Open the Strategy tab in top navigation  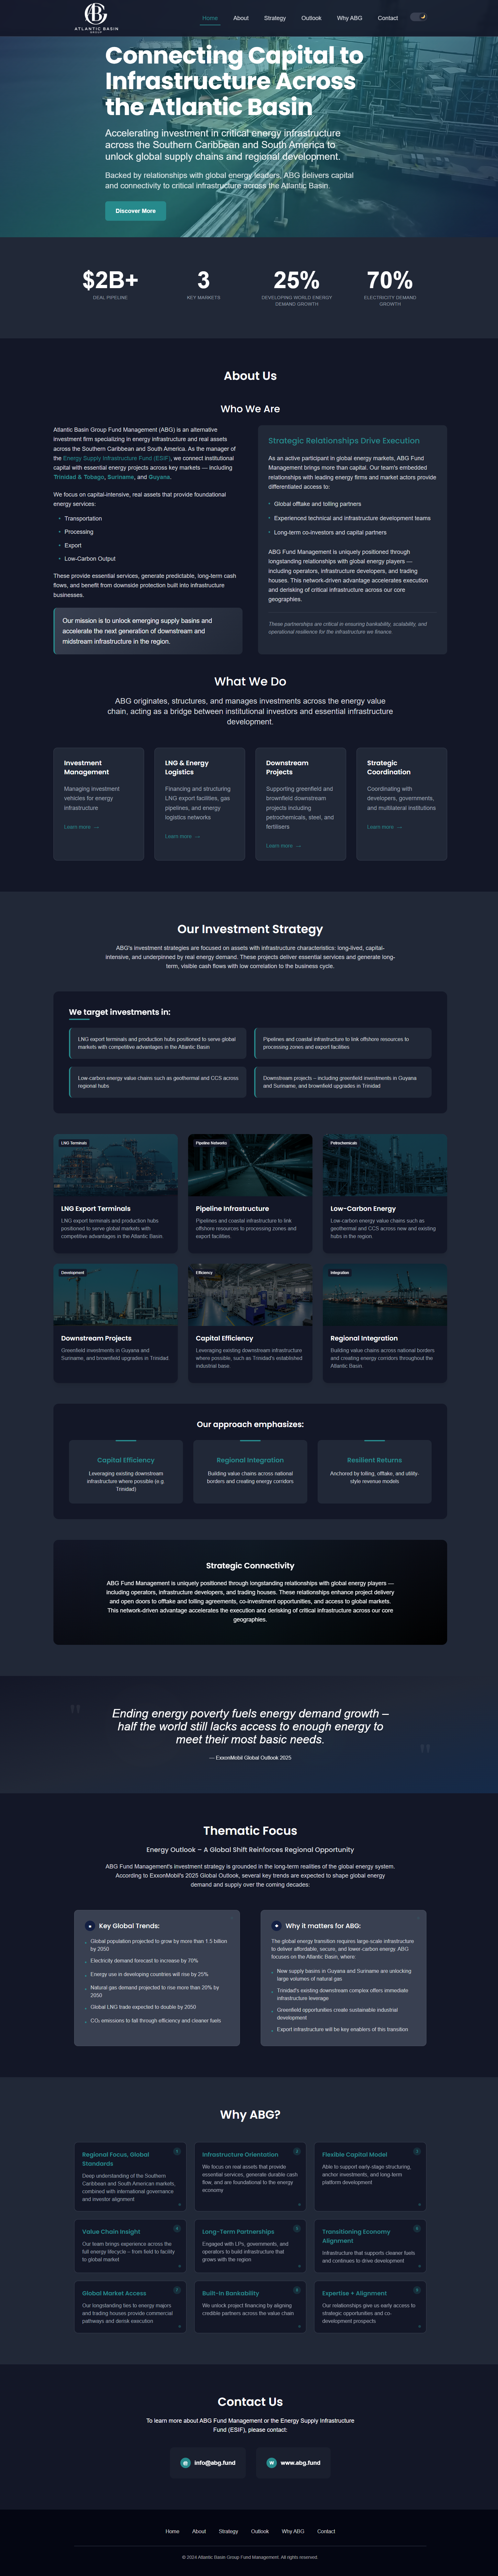click(275, 18)
